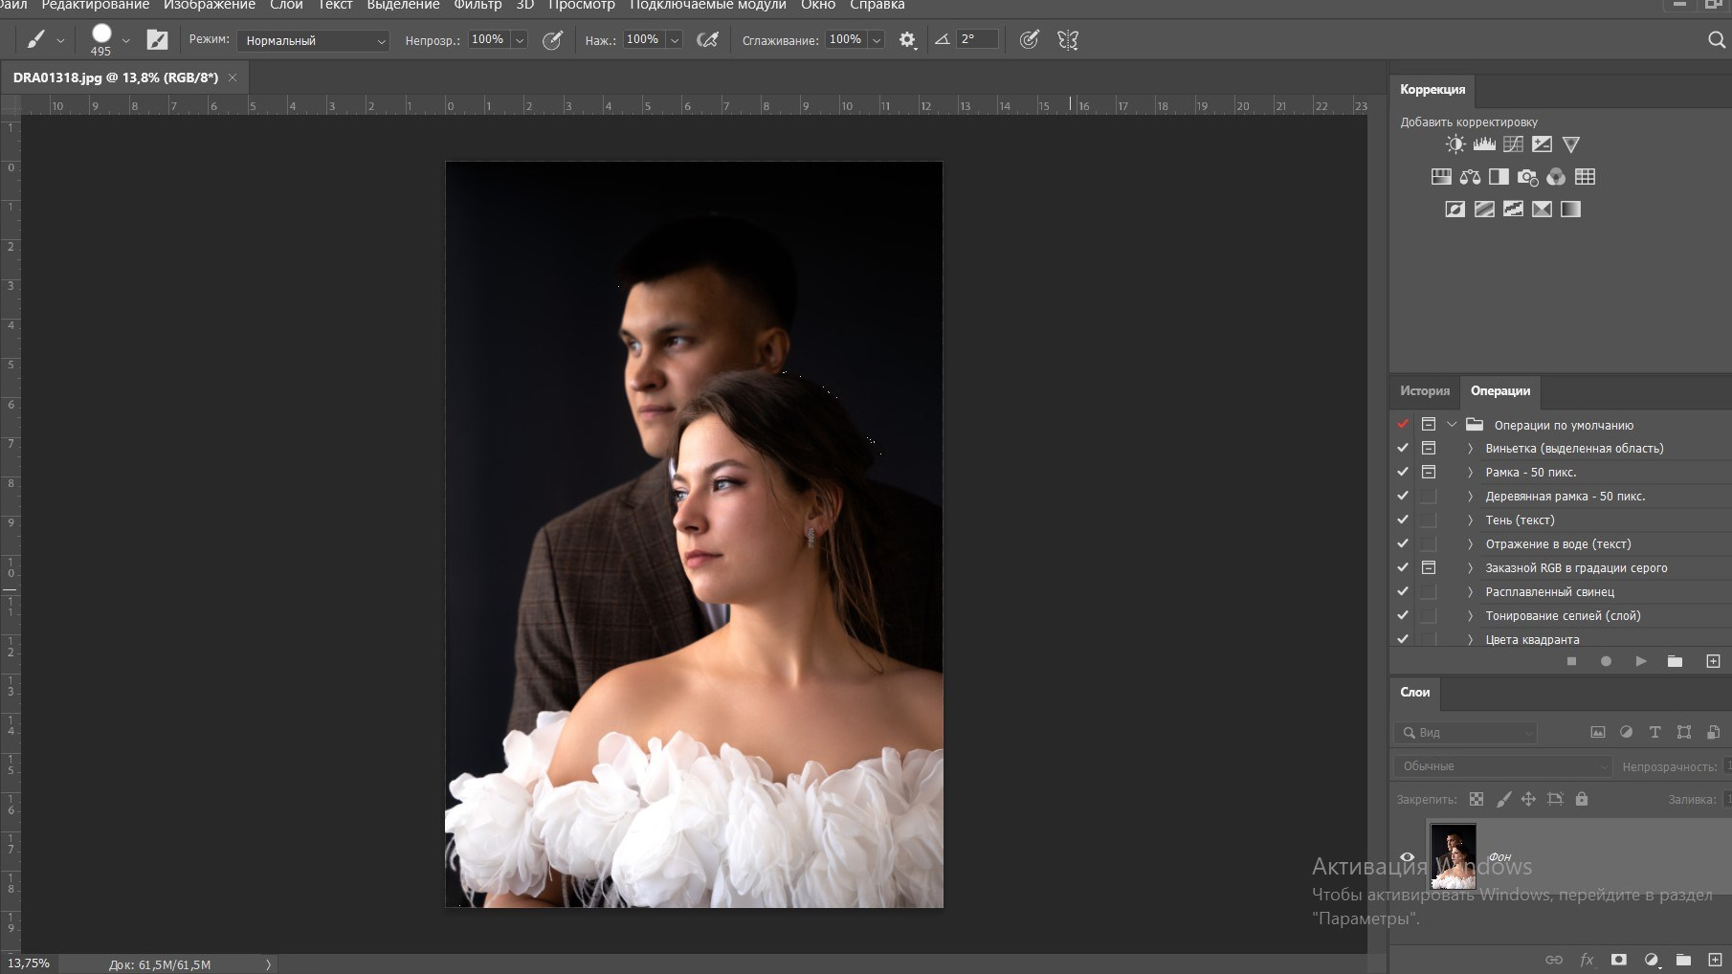Expand Тонирование сепией (слой) action

(1470, 615)
